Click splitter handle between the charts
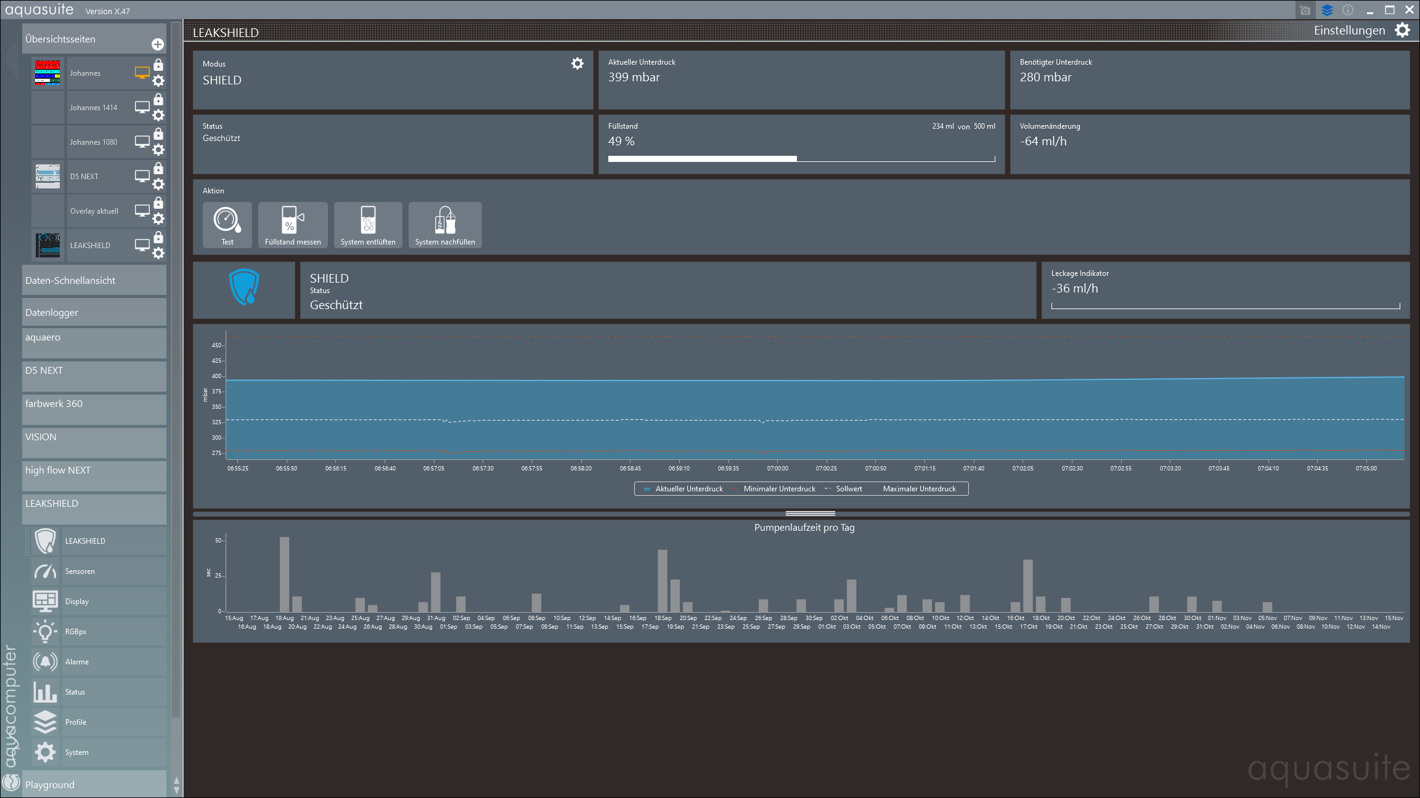 click(810, 513)
